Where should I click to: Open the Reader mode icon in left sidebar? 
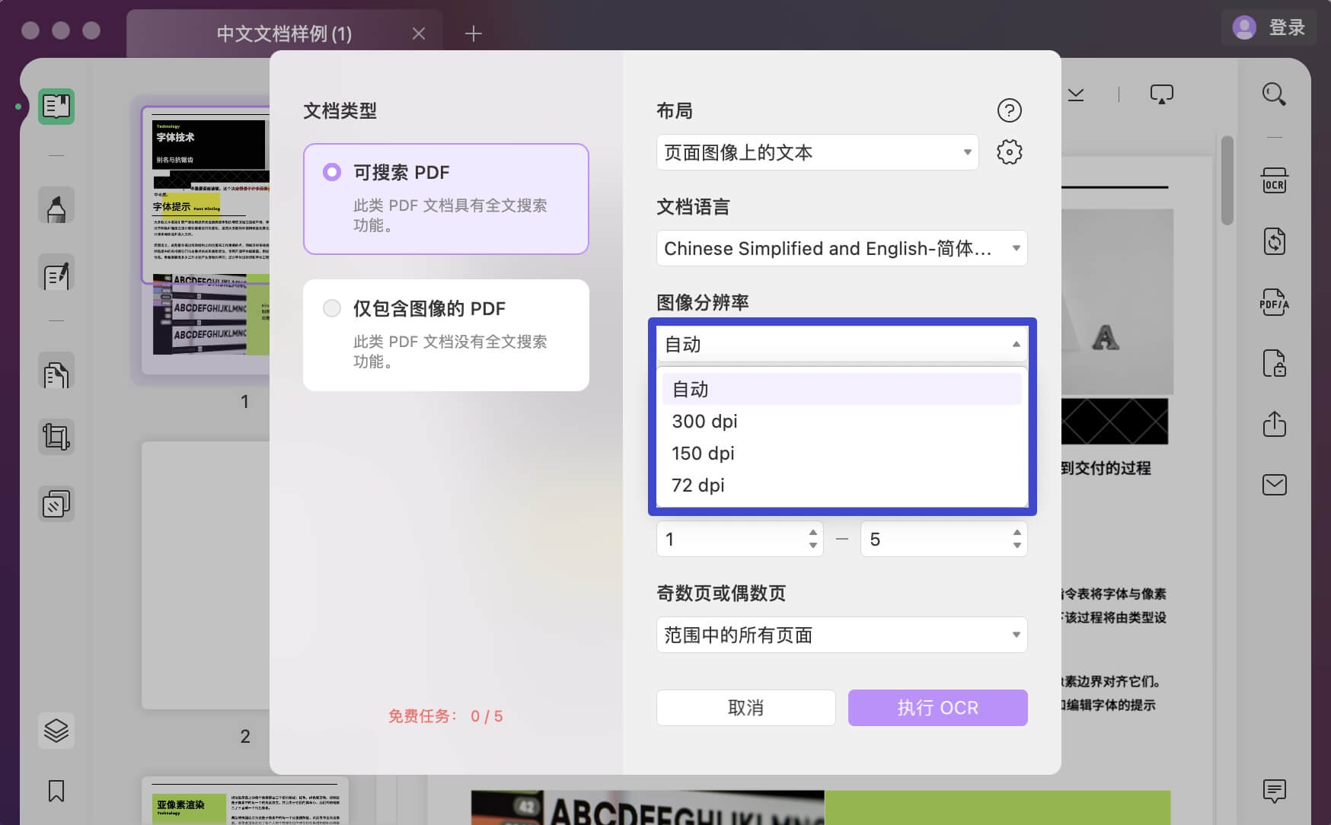click(x=56, y=107)
